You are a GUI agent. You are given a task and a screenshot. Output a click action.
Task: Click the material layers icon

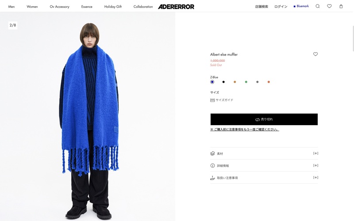(x=212, y=153)
